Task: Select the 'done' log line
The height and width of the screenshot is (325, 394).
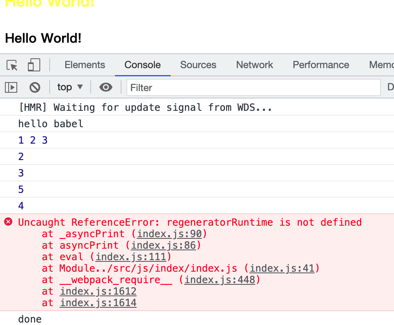Action: point(30,319)
